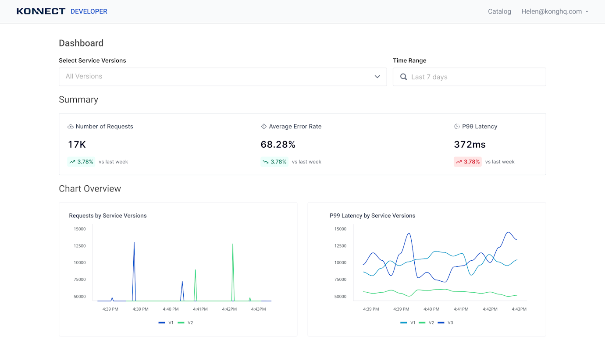Select the Catalog menu item
Viewport: 605px width, 340px height.
(499, 11)
